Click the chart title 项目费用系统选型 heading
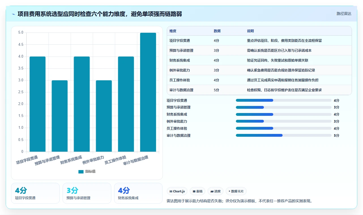Screen dimensions: 363x215 coord(100,14)
